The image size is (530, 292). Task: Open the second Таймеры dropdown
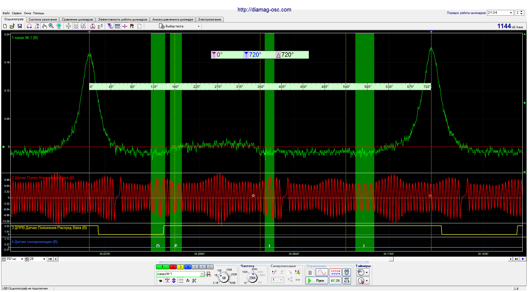coord(363,281)
